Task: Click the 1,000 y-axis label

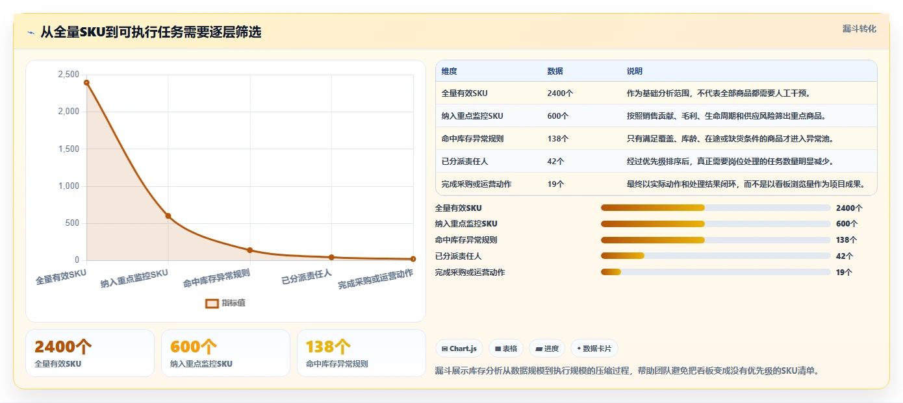Action: [x=68, y=186]
